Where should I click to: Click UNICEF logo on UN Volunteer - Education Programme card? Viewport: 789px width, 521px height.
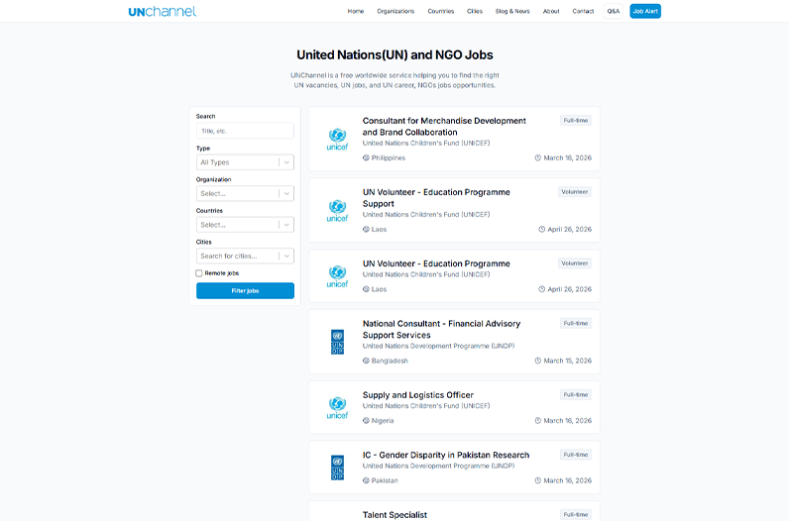point(337,276)
